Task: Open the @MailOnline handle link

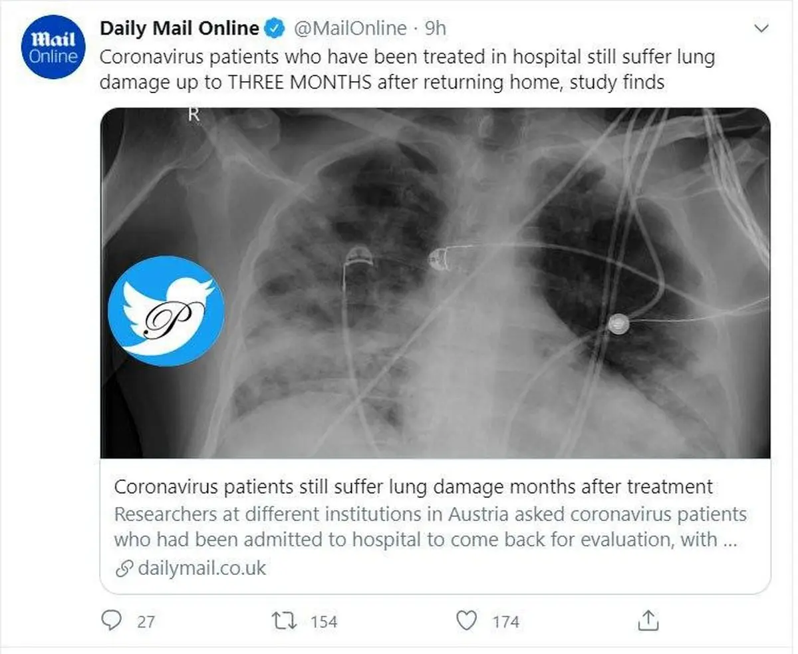Action: click(x=349, y=29)
